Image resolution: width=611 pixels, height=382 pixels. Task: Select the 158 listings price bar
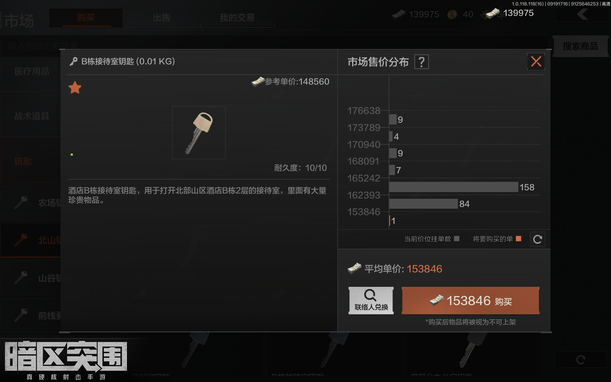[454, 187]
